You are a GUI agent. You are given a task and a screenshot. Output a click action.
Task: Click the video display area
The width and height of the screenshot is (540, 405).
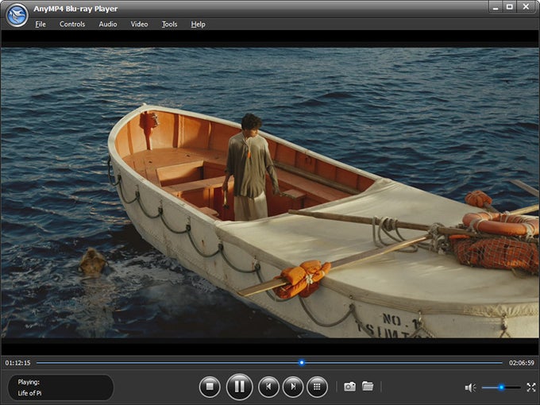point(270,193)
